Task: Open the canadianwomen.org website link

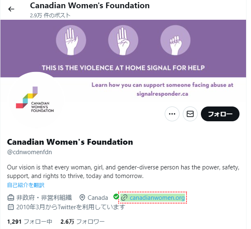Action: [157, 198]
